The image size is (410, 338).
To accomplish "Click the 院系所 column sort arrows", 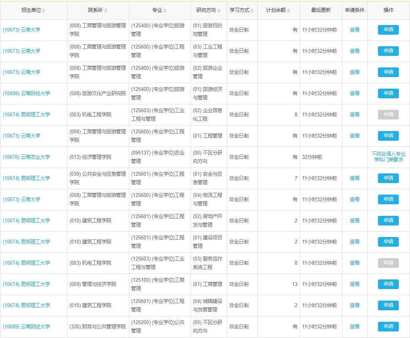I will click(x=106, y=11).
